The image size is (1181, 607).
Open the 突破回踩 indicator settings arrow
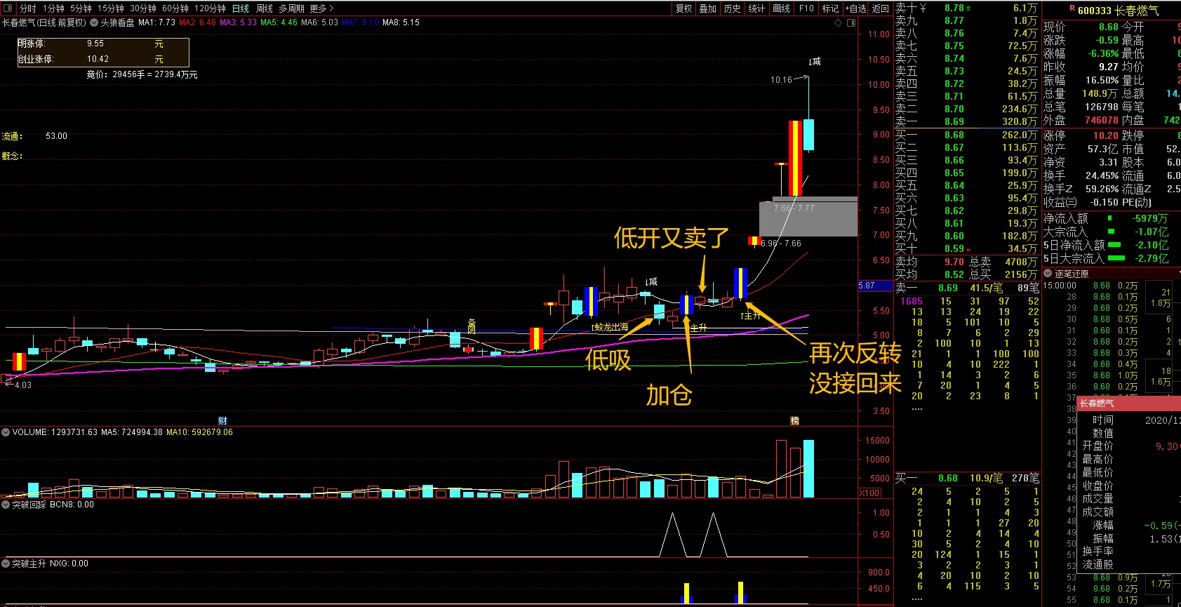point(6,505)
